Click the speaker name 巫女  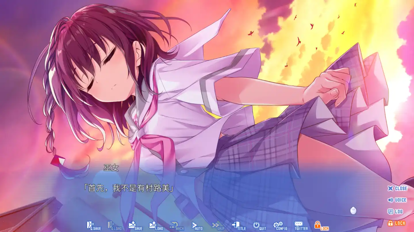coord(111,168)
